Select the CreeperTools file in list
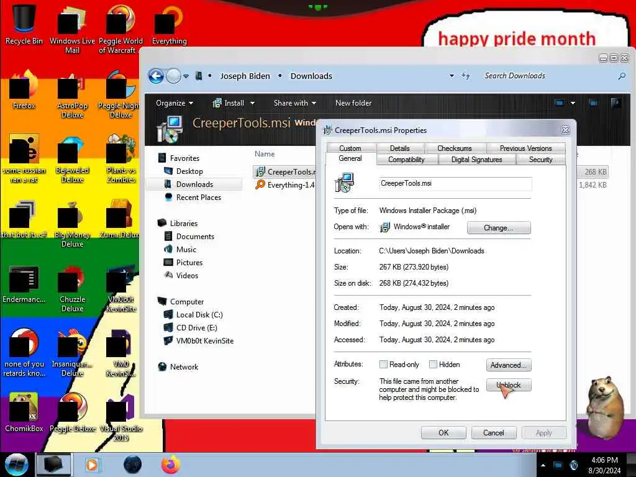Image resolution: width=636 pixels, height=477 pixels. coord(284,172)
